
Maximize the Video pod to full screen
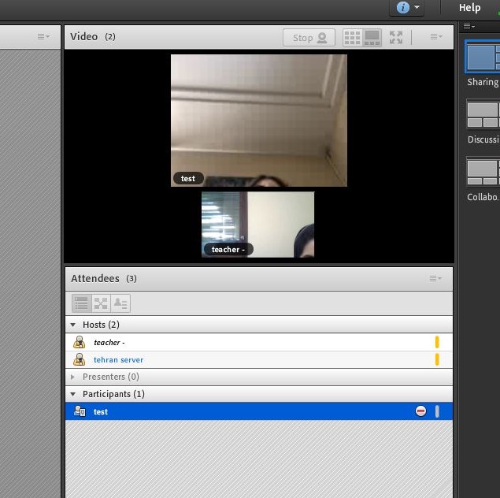click(x=396, y=38)
